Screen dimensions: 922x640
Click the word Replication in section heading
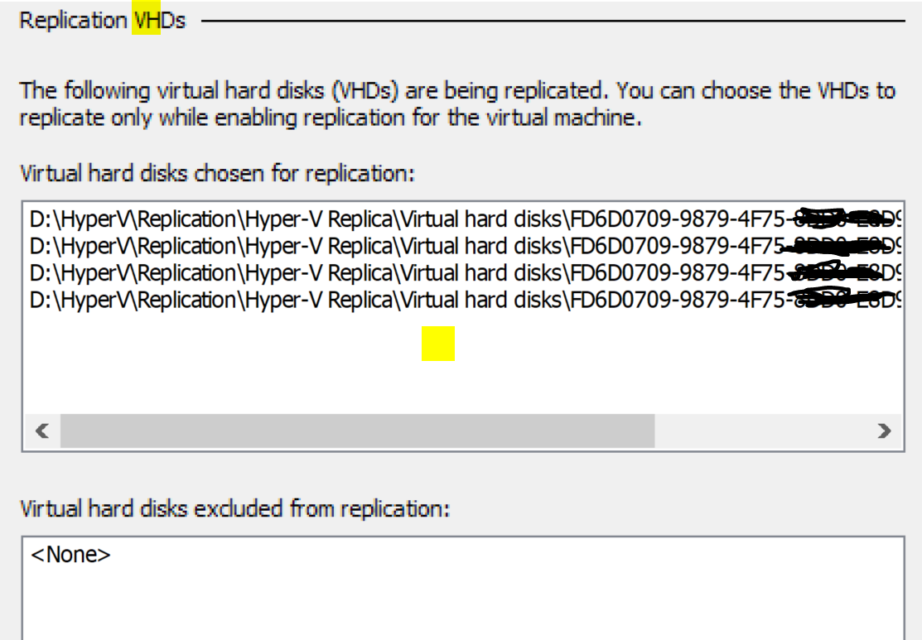73,22
